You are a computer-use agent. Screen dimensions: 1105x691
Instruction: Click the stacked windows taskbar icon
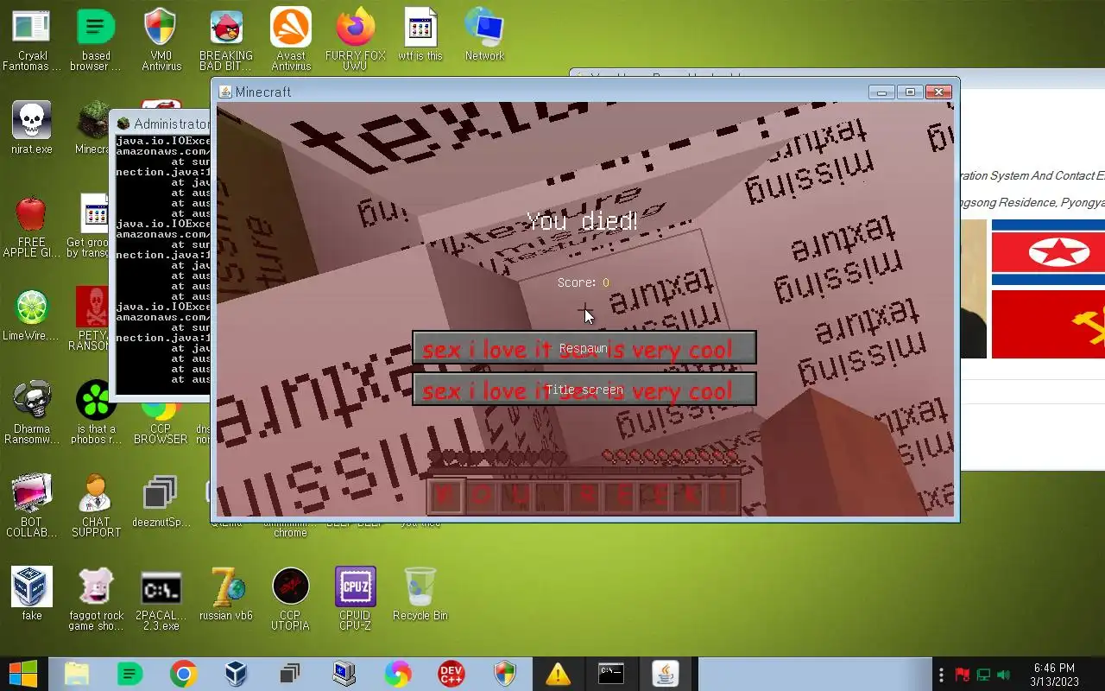tap(290, 674)
